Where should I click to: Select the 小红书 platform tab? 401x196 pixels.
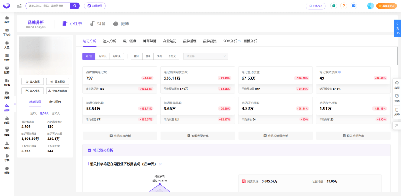72,23
